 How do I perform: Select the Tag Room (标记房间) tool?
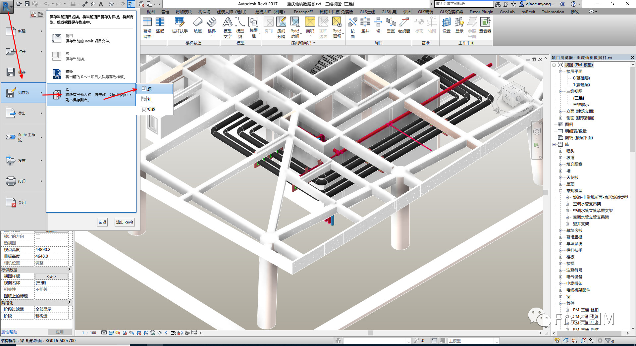[295, 28]
